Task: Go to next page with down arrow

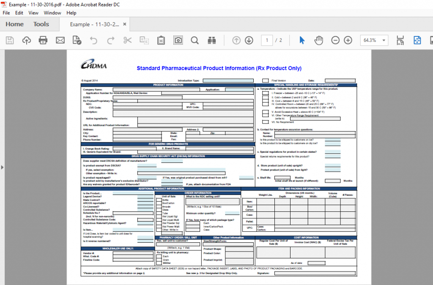Action: (x=249, y=40)
